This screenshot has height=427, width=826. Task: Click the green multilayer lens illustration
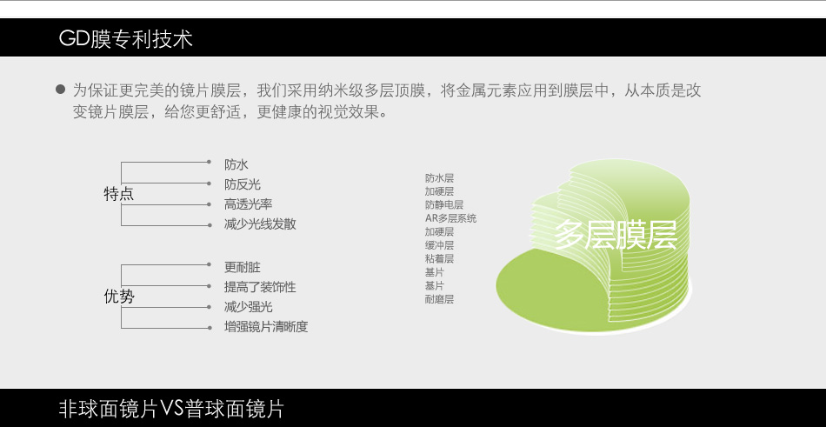point(594,247)
